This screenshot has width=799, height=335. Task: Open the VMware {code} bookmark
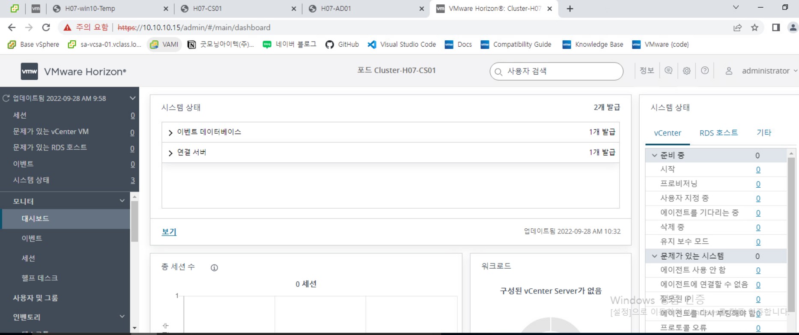(661, 44)
